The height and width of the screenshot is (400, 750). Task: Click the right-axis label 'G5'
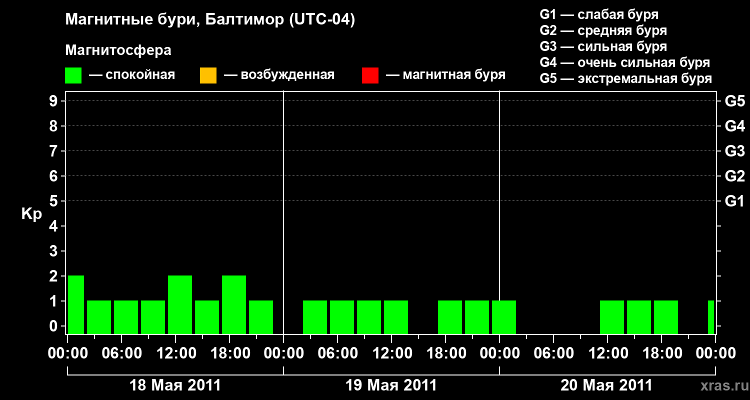coord(735,101)
